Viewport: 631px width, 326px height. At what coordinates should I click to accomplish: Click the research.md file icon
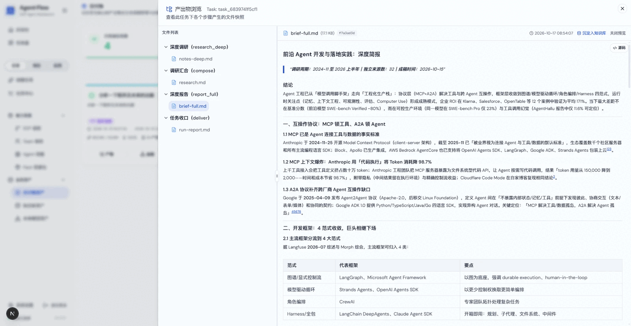[x=174, y=82]
